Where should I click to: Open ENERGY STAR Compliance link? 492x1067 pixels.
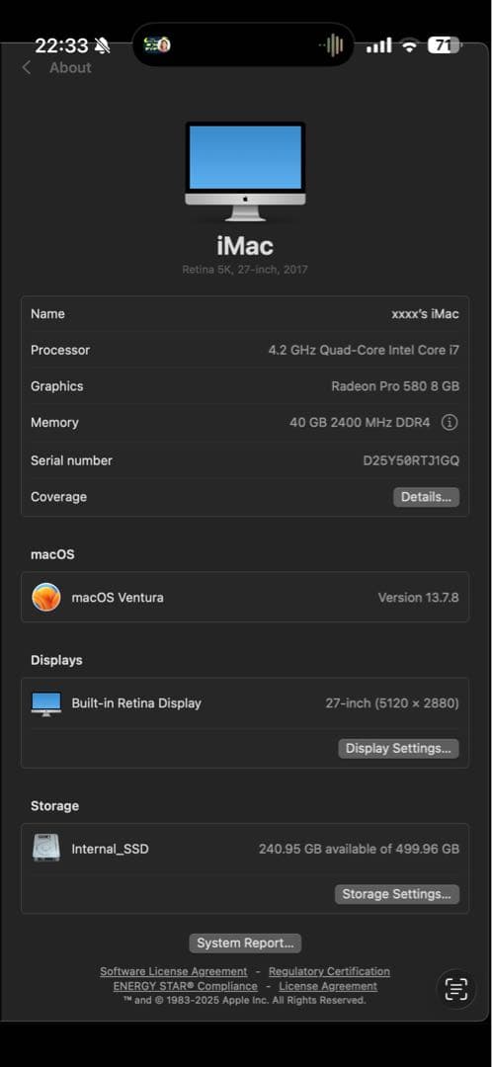click(185, 986)
